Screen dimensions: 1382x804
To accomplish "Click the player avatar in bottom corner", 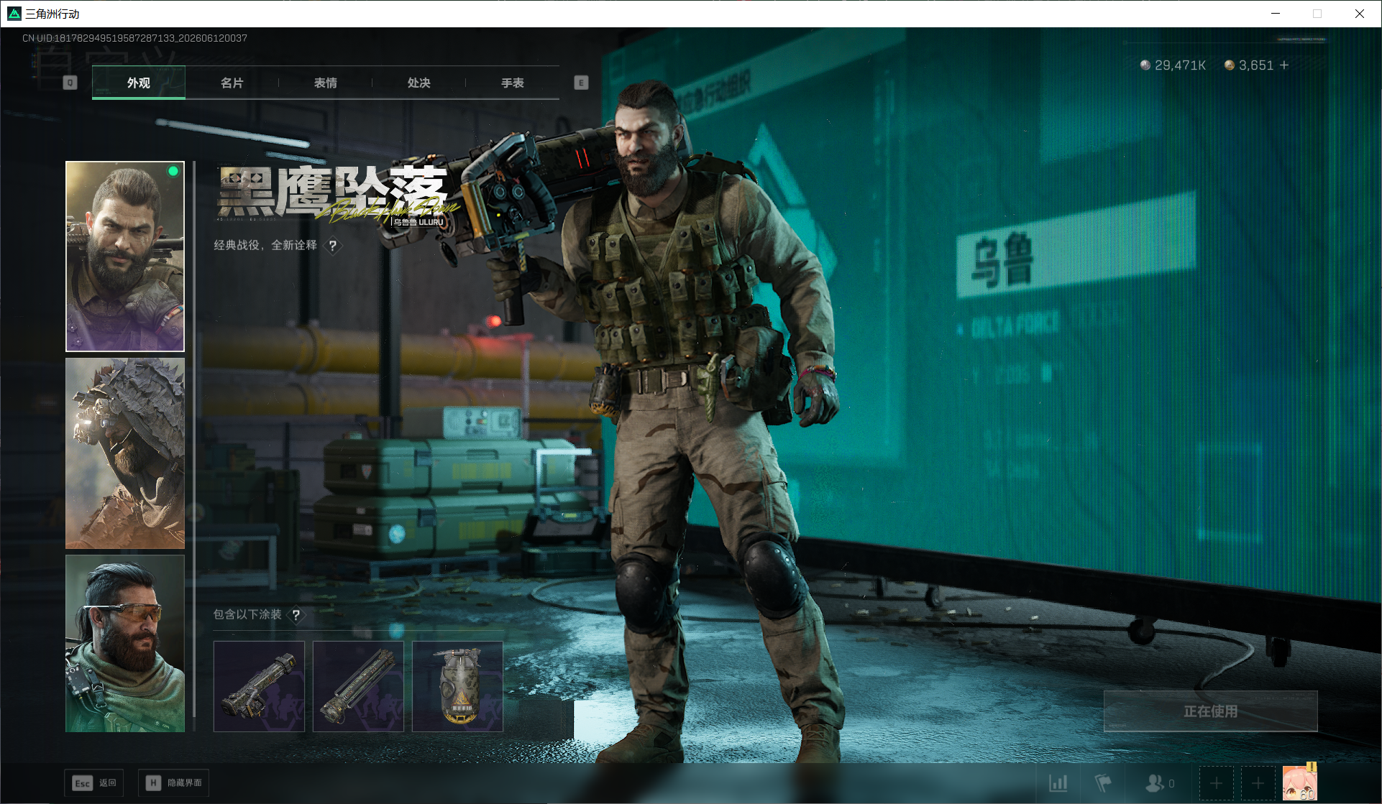I will pyautogui.click(x=1299, y=782).
